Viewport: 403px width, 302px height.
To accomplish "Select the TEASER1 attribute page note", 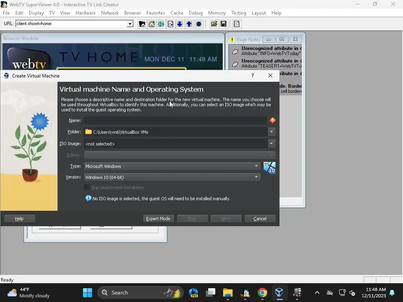I will [266, 63].
